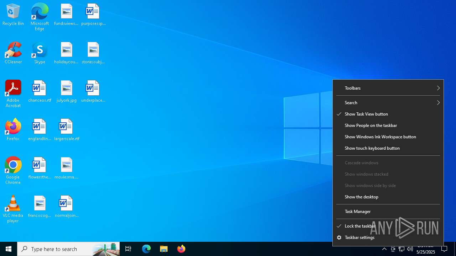This screenshot has height=256, width=456.
Task: Toggle Lock the taskbar option
Action: click(388, 226)
